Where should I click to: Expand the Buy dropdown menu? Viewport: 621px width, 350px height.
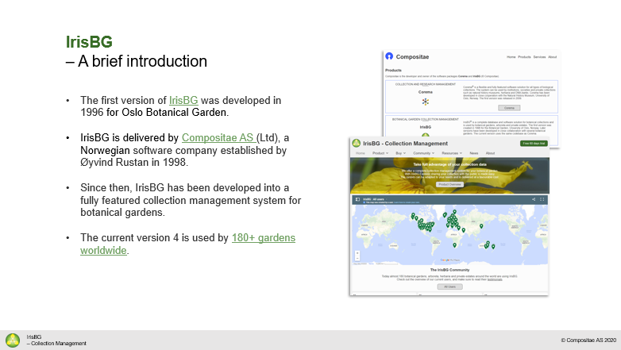pos(400,153)
